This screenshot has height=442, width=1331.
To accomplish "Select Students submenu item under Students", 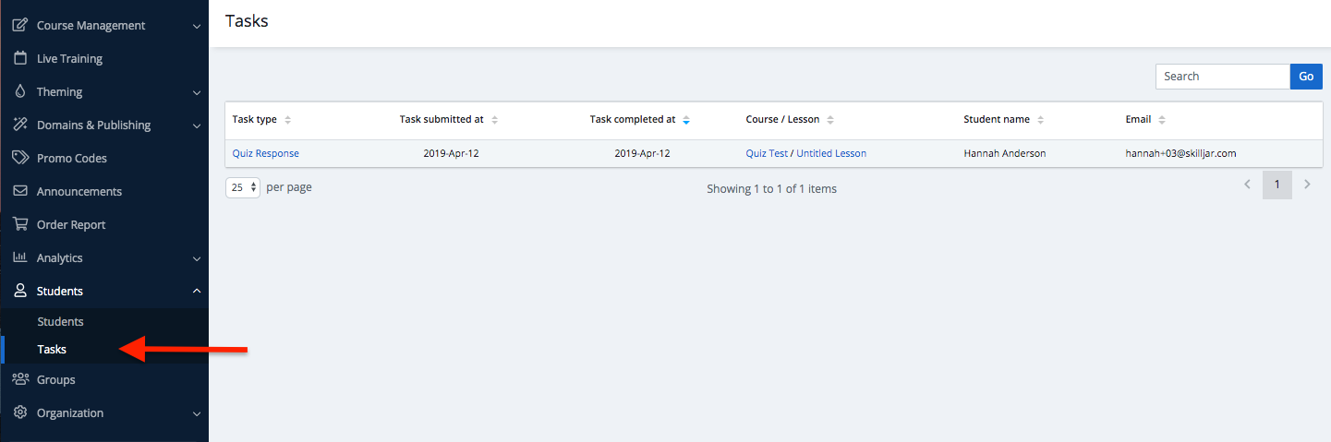I will [60, 321].
